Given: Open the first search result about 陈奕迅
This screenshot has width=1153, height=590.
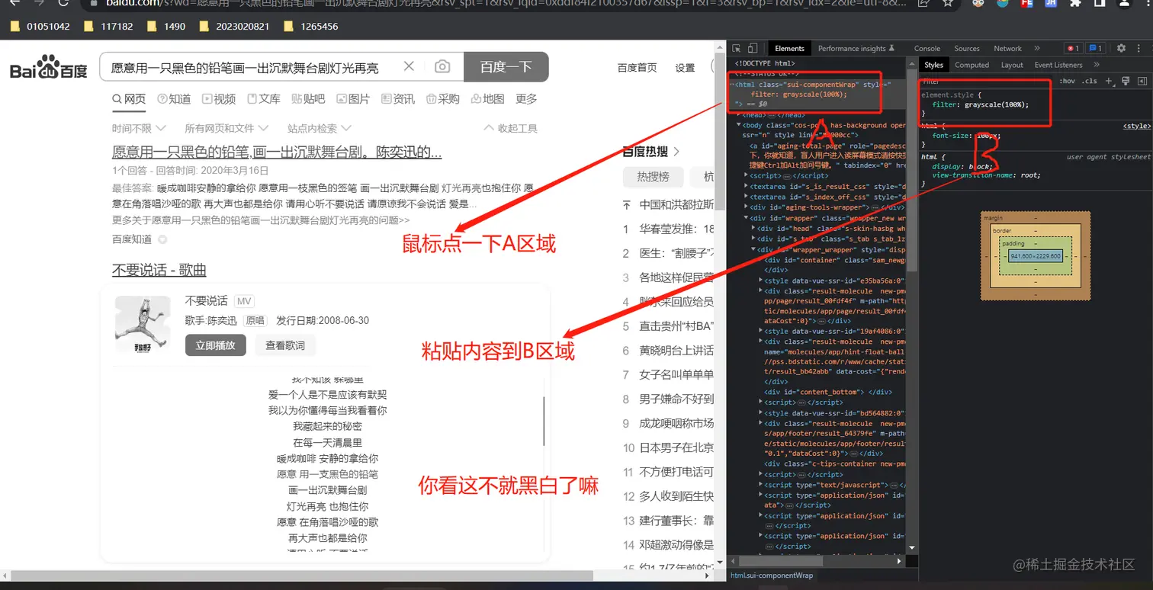Looking at the screenshot, I should (277, 152).
